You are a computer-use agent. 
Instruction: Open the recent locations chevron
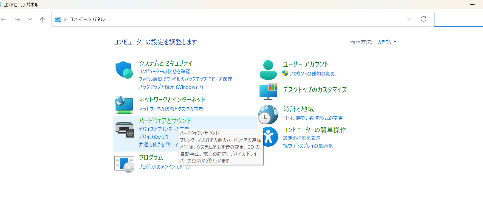pos(30,19)
